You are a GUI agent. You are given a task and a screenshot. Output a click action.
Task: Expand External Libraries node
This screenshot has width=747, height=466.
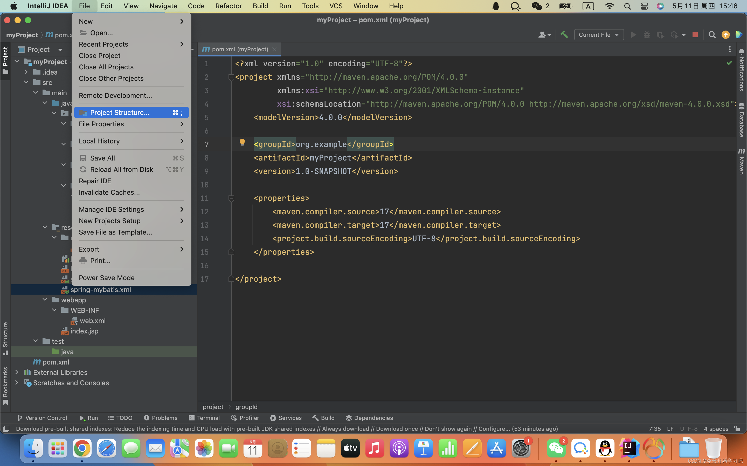17,372
